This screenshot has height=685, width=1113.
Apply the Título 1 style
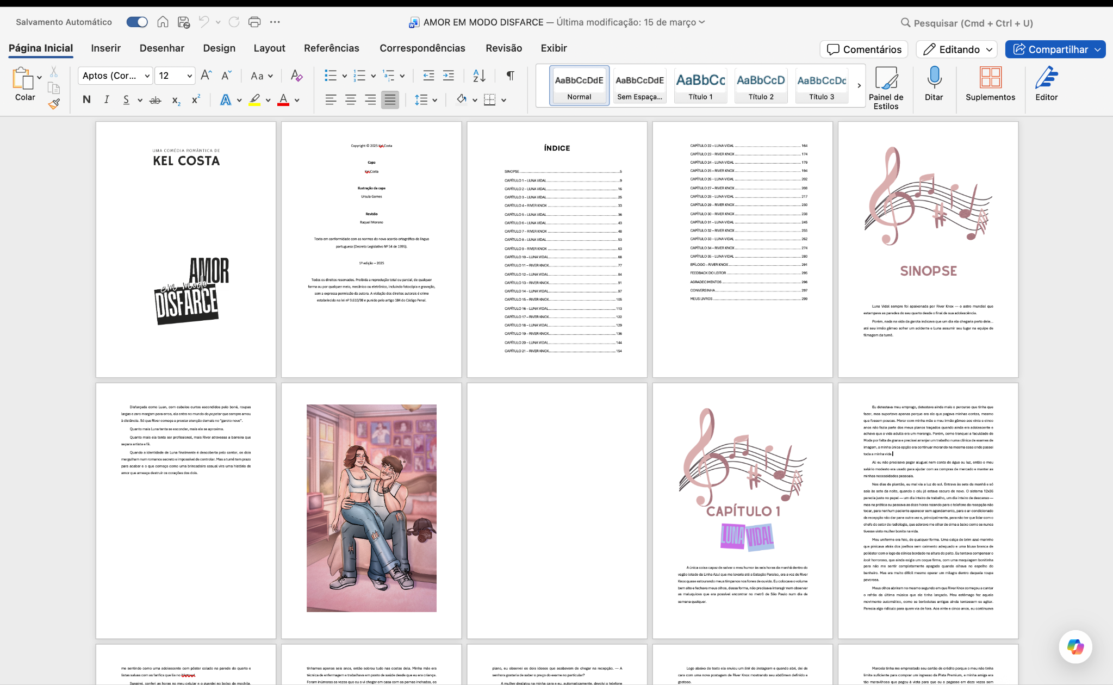[700, 85]
